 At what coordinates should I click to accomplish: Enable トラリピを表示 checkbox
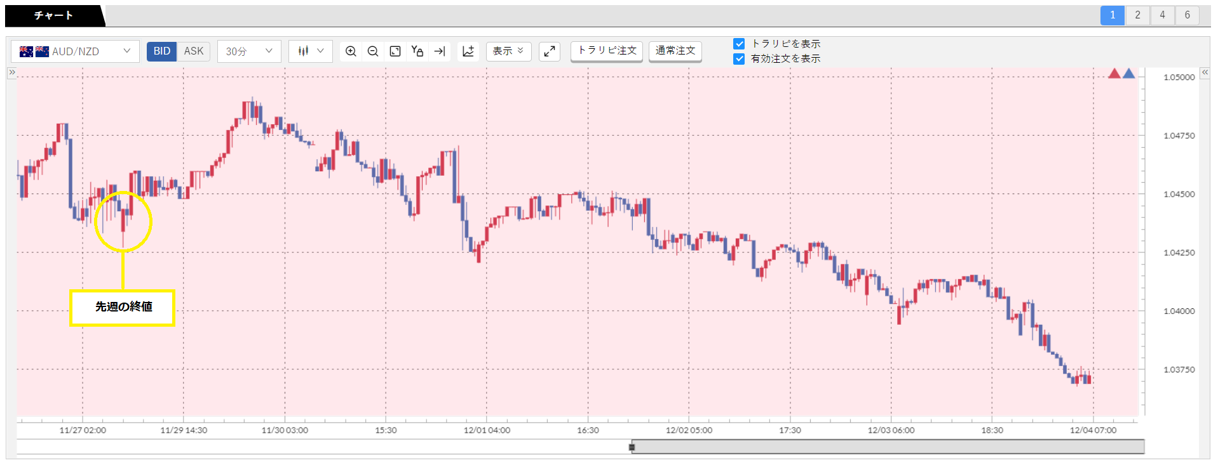pos(739,44)
